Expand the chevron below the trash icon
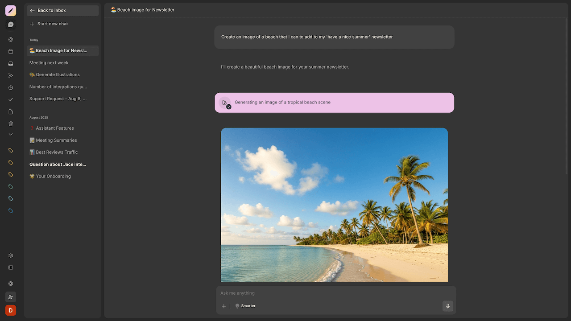 click(x=11, y=135)
